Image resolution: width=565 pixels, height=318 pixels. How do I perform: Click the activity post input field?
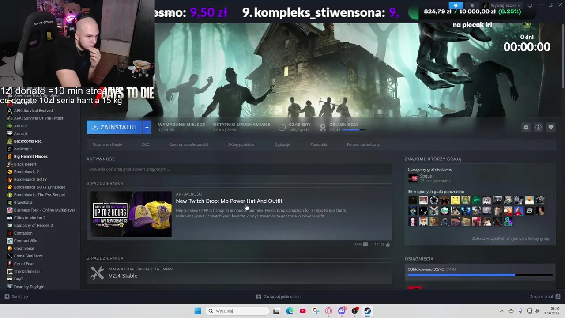[x=239, y=169]
